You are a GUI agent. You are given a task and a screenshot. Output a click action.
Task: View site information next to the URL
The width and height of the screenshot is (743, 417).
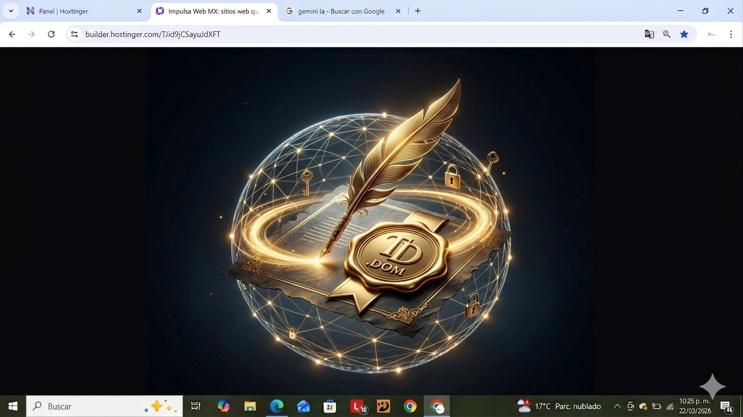click(x=74, y=34)
